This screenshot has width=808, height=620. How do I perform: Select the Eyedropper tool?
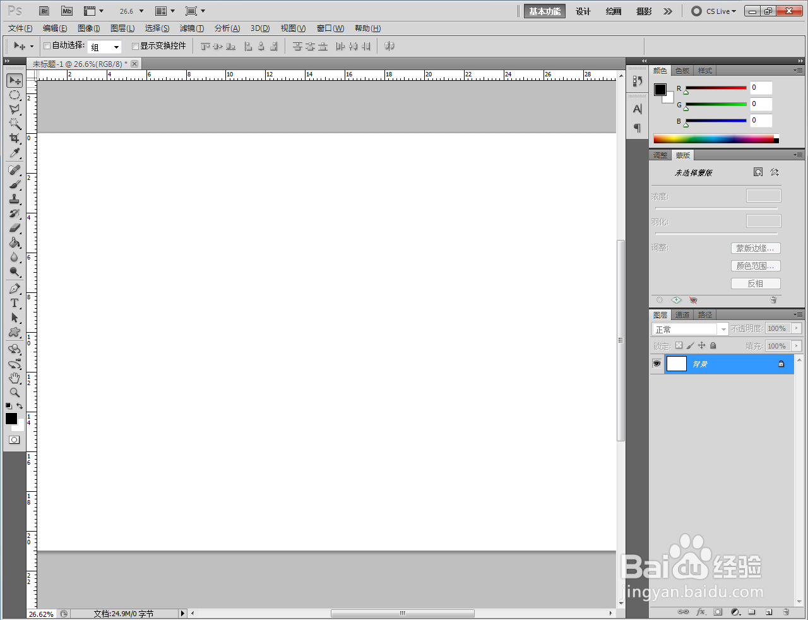point(15,153)
